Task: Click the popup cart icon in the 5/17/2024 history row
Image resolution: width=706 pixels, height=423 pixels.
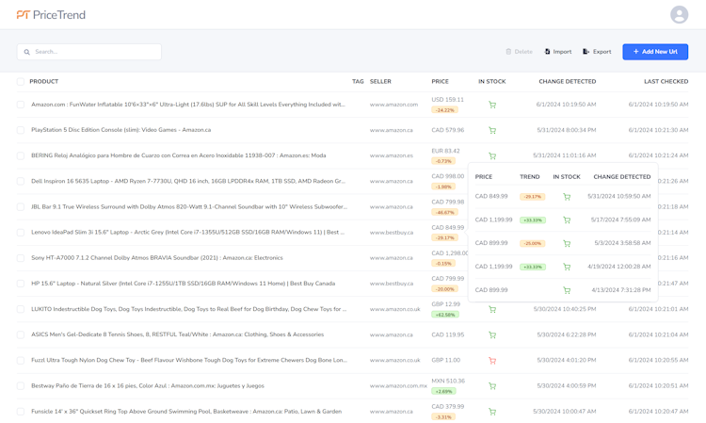Action: pyautogui.click(x=567, y=220)
